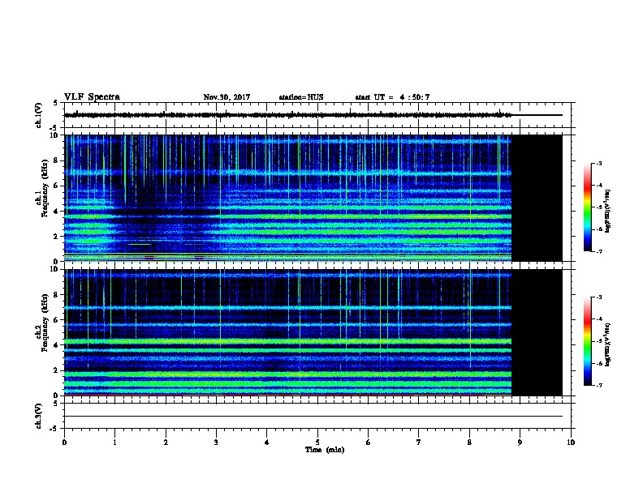The image size is (643, 496).
Task: Click the "Time (min)" x-axis label
Action: coord(325,450)
